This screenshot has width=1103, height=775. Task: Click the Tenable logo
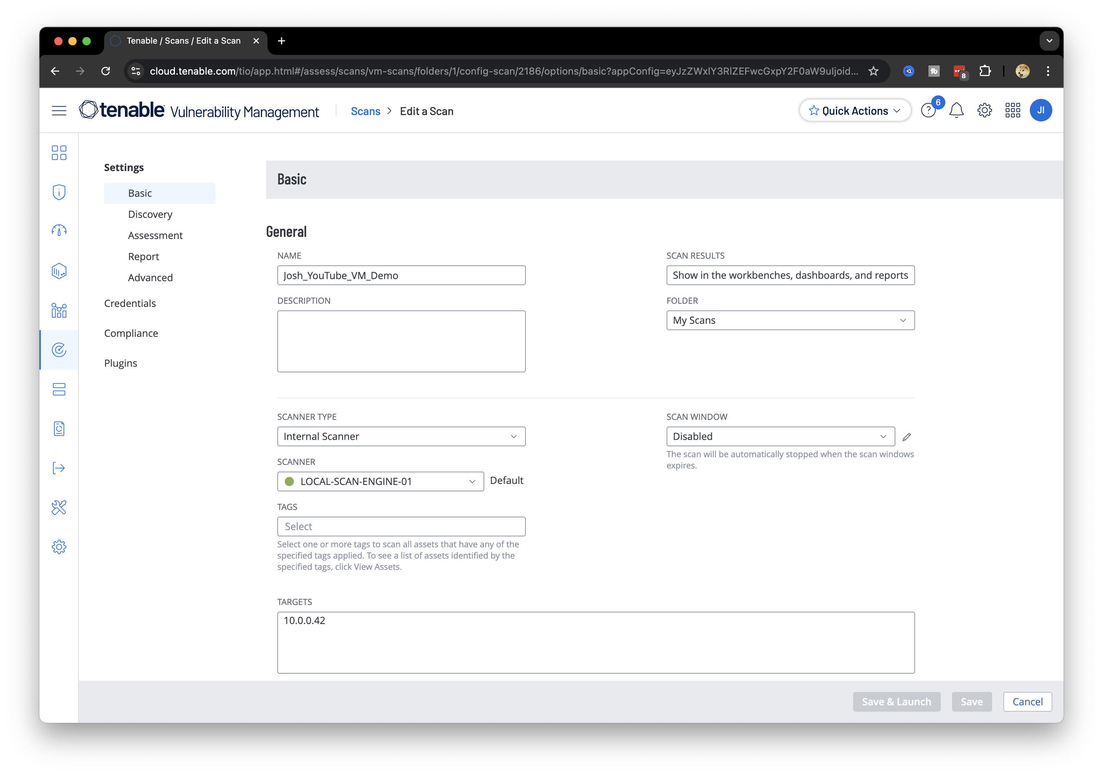pyautogui.click(x=122, y=110)
